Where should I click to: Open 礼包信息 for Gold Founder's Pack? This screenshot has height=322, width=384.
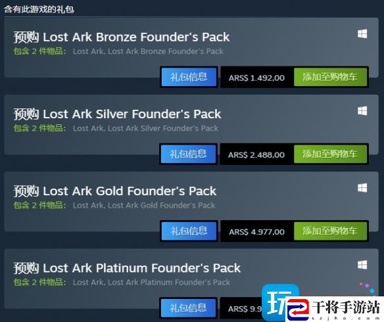point(189,231)
